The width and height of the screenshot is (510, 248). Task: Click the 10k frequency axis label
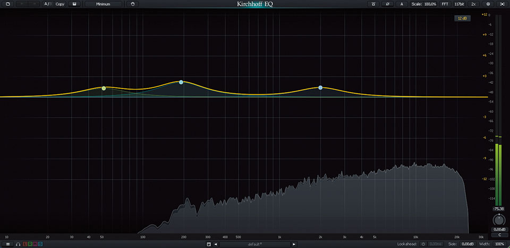coord(415,237)
